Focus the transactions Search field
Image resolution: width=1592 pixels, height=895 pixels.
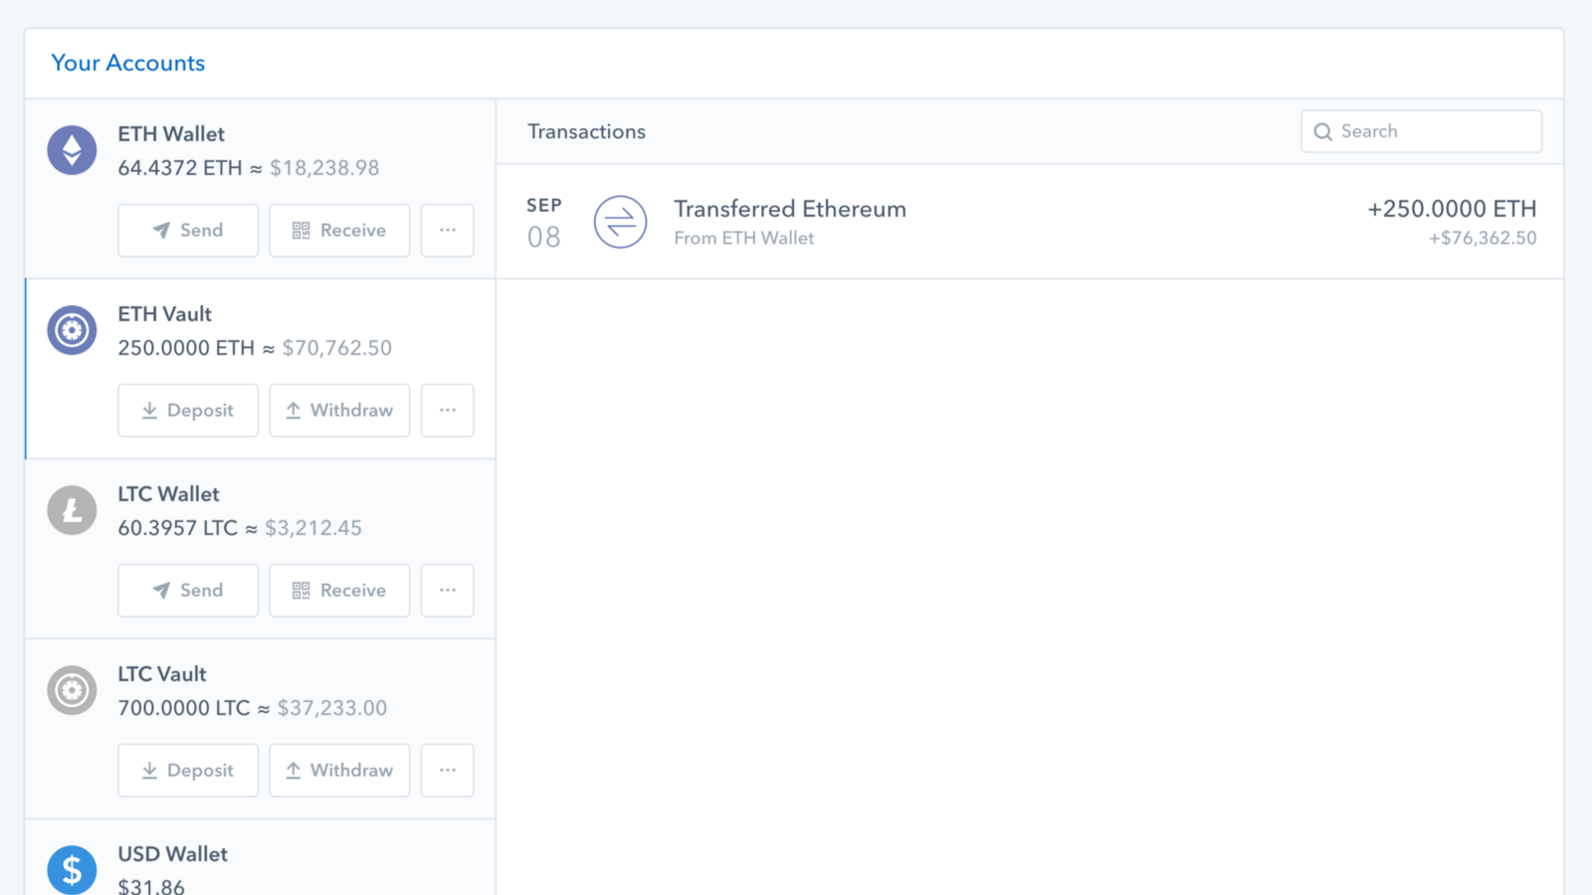click(x=1421, y=131)
